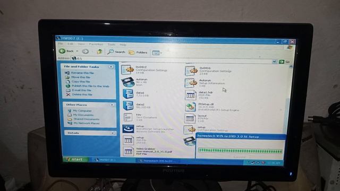Go up one folder level

coord(99,51)
